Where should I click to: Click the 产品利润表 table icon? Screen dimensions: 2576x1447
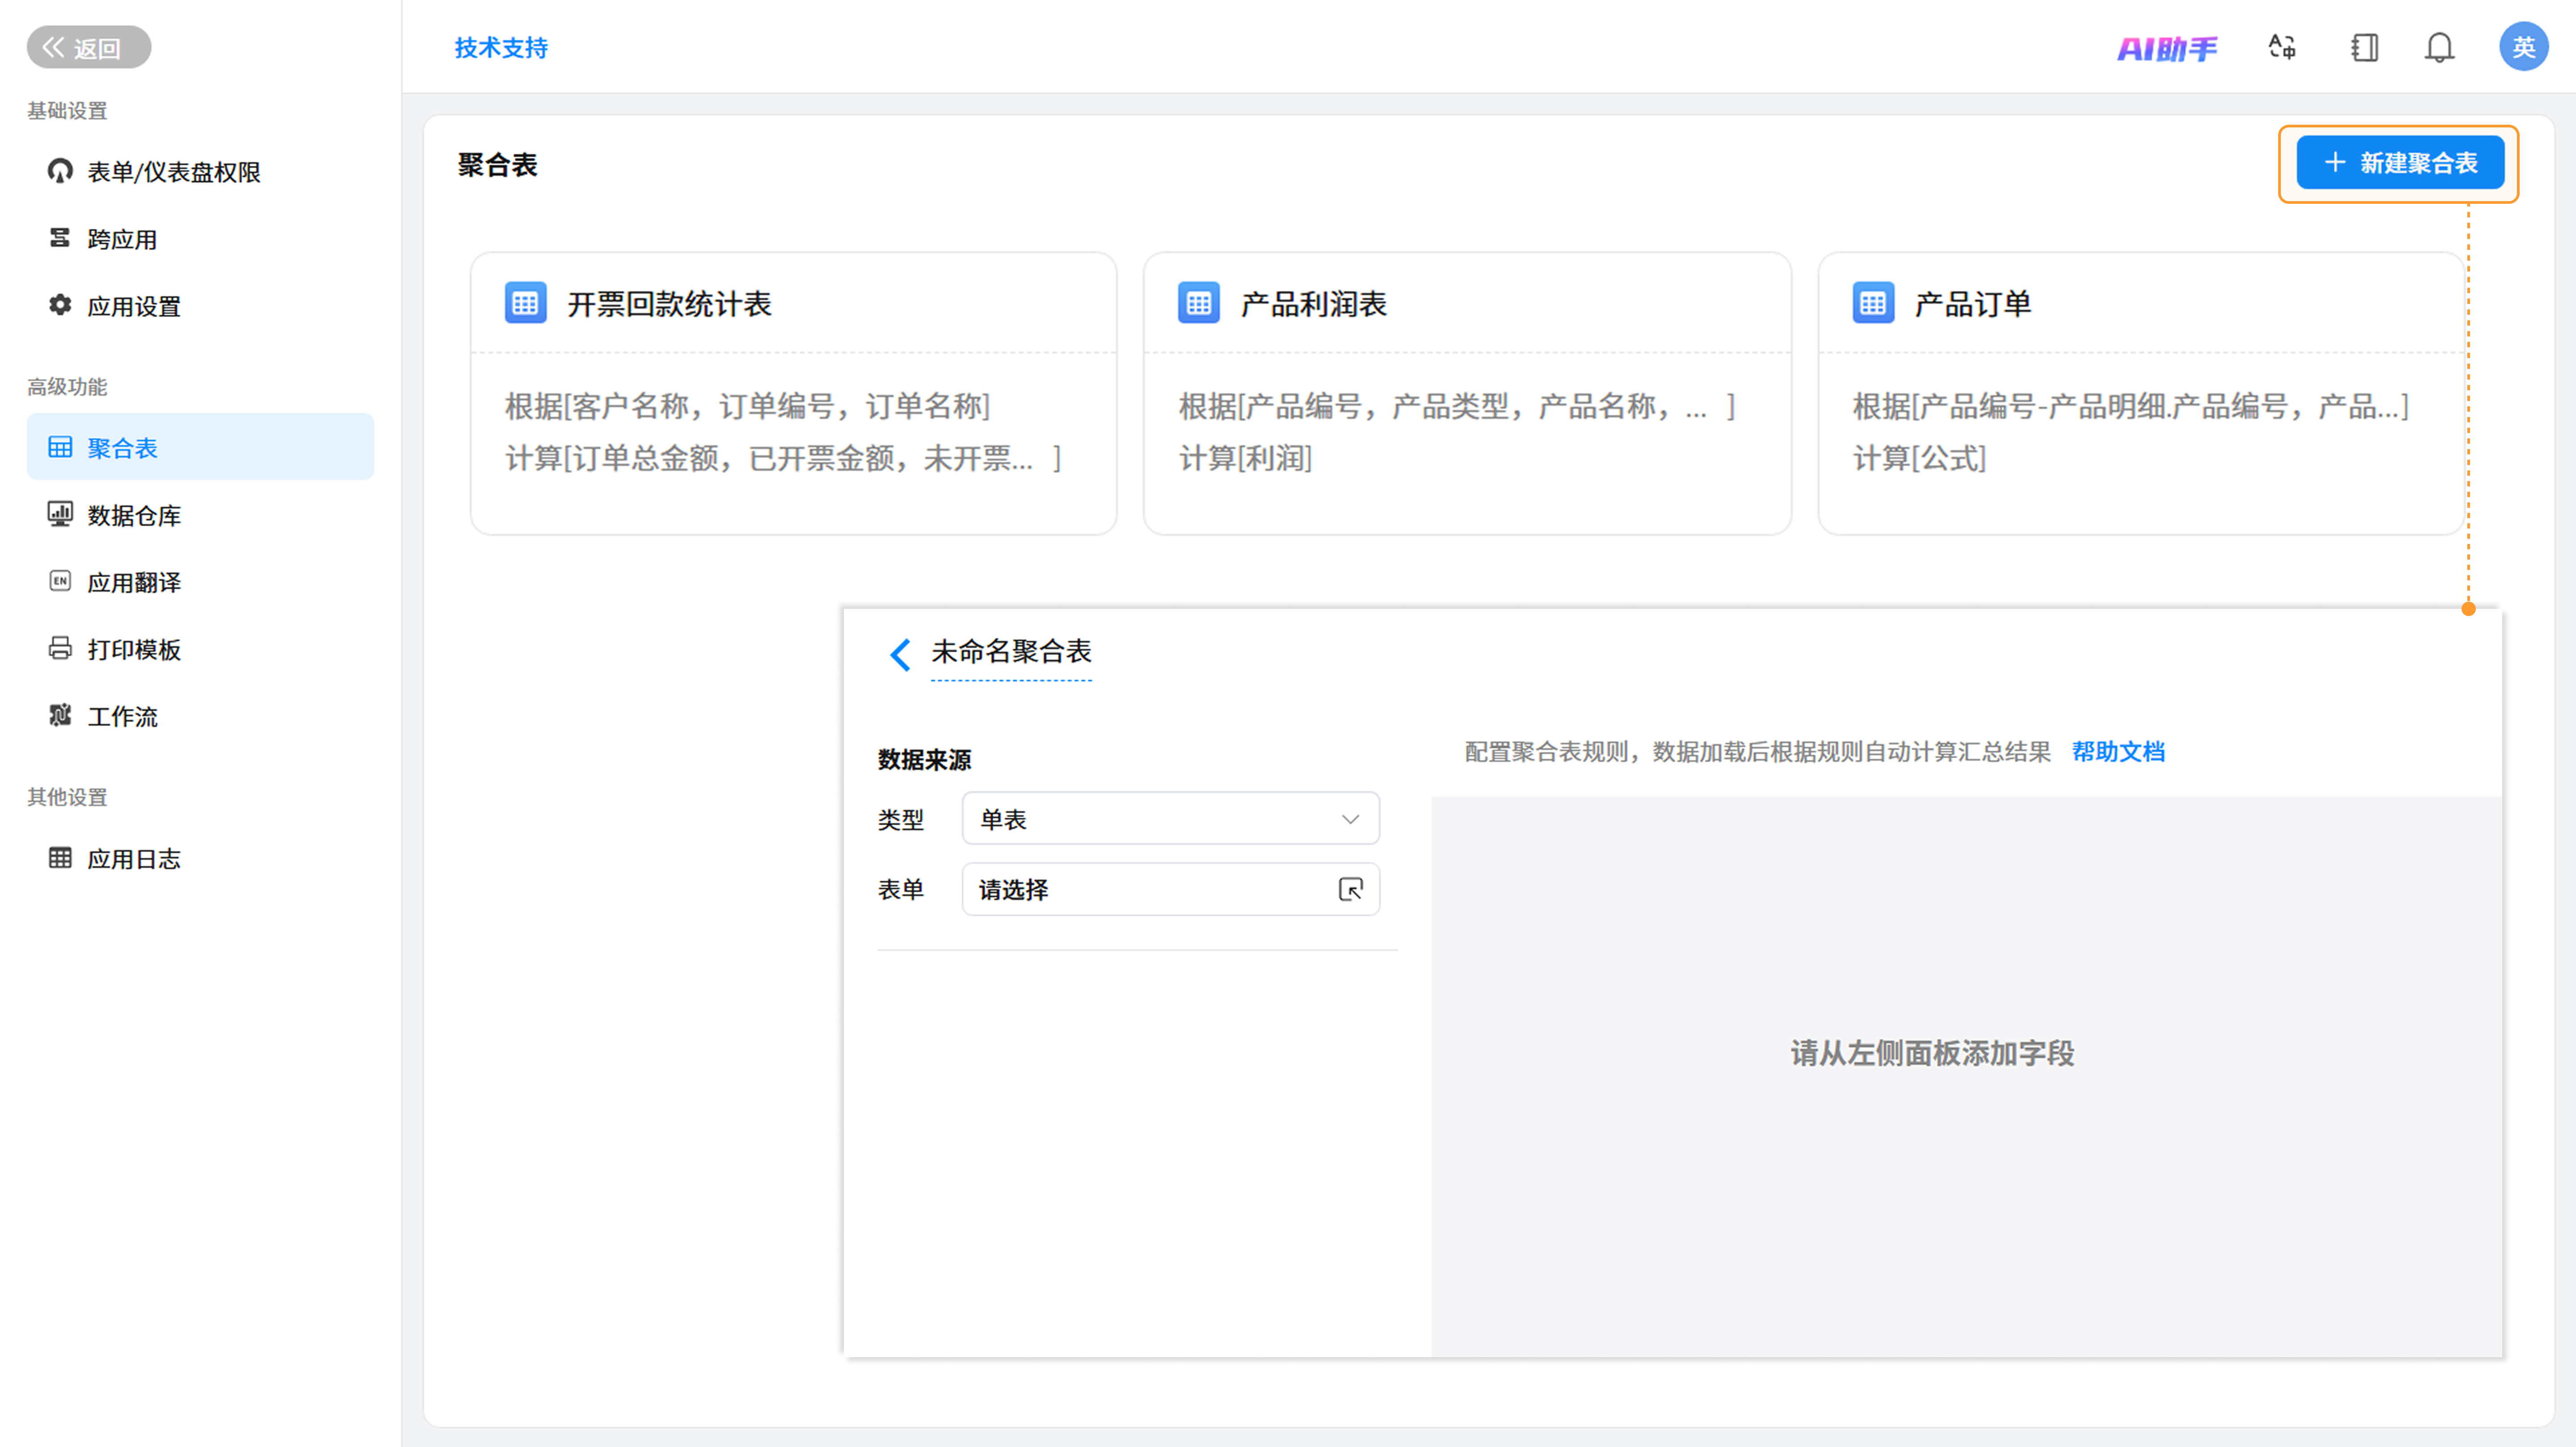[x=1199, y=303]
